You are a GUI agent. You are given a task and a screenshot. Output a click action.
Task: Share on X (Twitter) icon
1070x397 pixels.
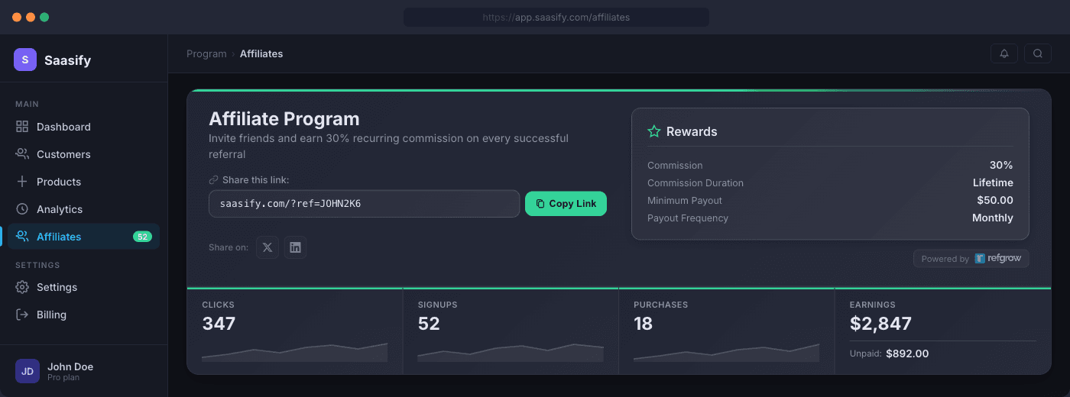(x=267, y=247)
